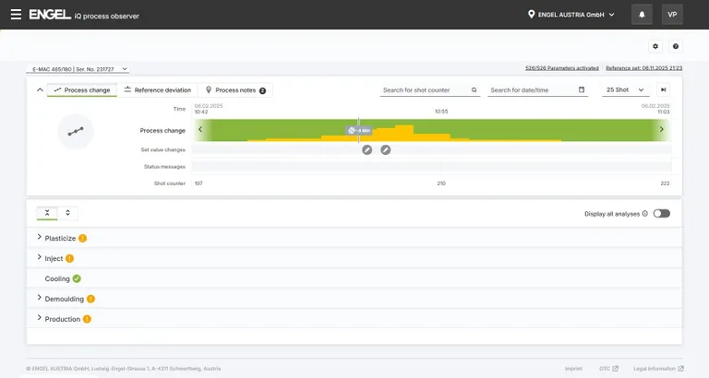This screenshot has height=378, width=709.
Task: Open the Legal information footer link
Action: click(658, 369)
